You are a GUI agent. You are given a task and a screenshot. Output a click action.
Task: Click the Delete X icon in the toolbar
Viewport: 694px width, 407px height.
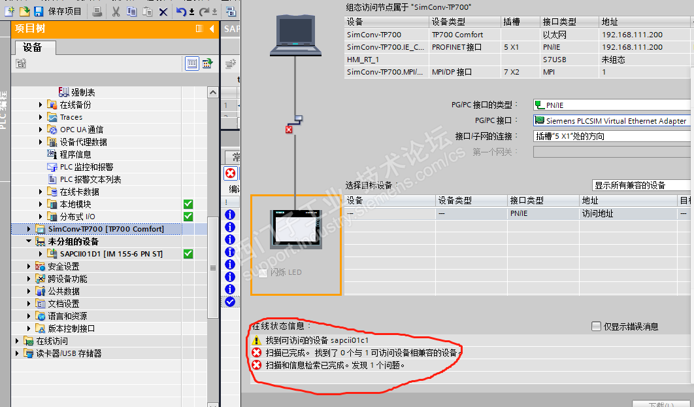(x=163, y=12)
